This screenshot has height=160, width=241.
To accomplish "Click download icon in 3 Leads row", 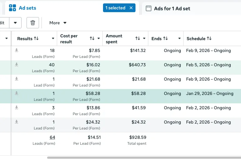I will (x=17, y=107).
